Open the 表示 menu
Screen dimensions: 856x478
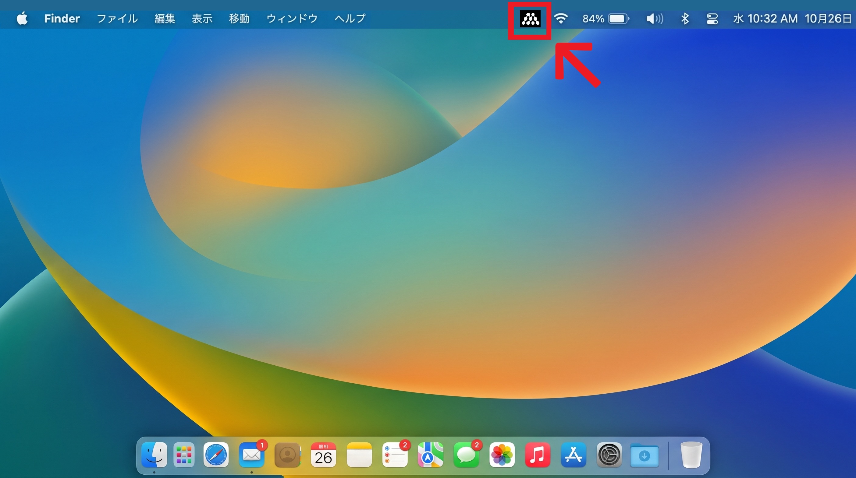(x=202, y=19)
